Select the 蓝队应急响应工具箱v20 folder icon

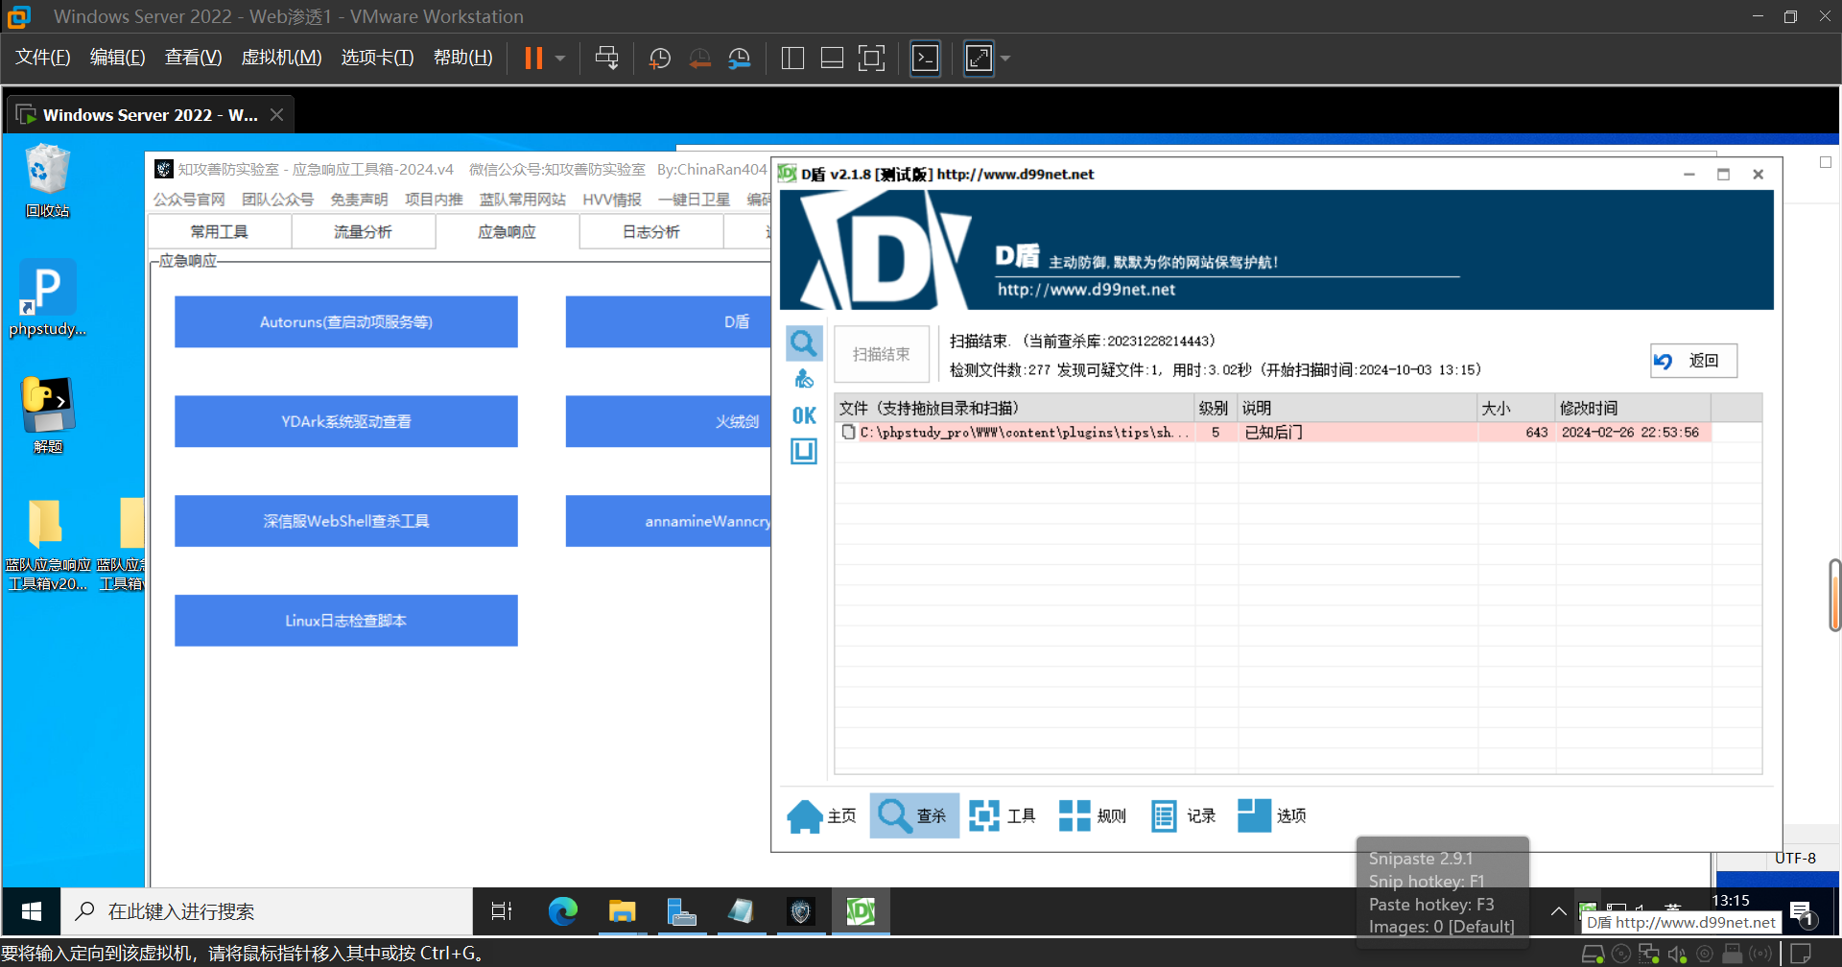(x=47, y=544)
